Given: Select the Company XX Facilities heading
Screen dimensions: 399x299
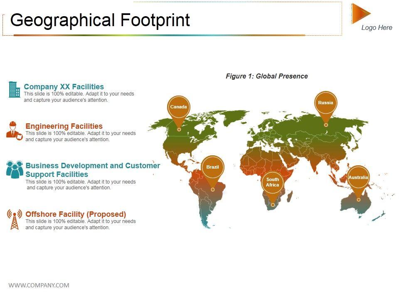Looking at the screenshot, I should (64, 86).
